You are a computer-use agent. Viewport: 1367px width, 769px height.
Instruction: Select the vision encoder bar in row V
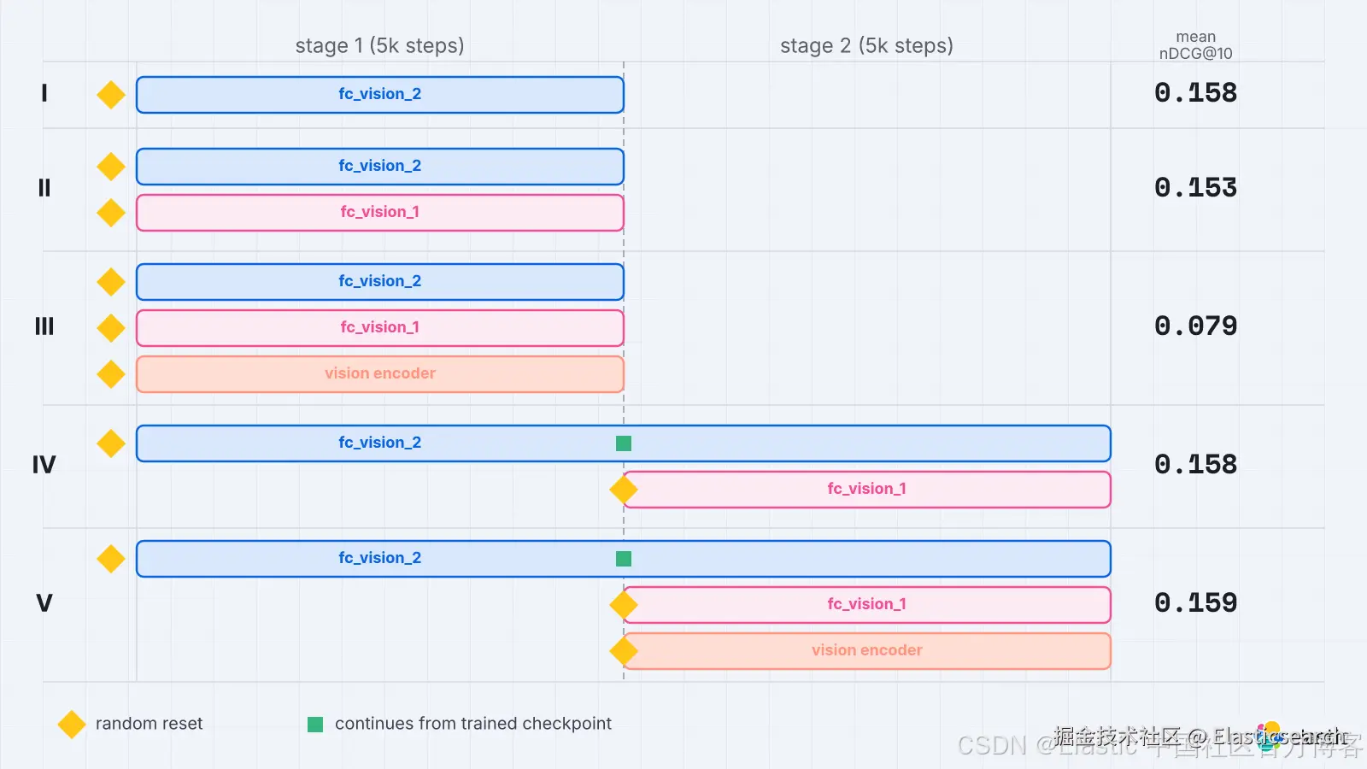[867, 651]
